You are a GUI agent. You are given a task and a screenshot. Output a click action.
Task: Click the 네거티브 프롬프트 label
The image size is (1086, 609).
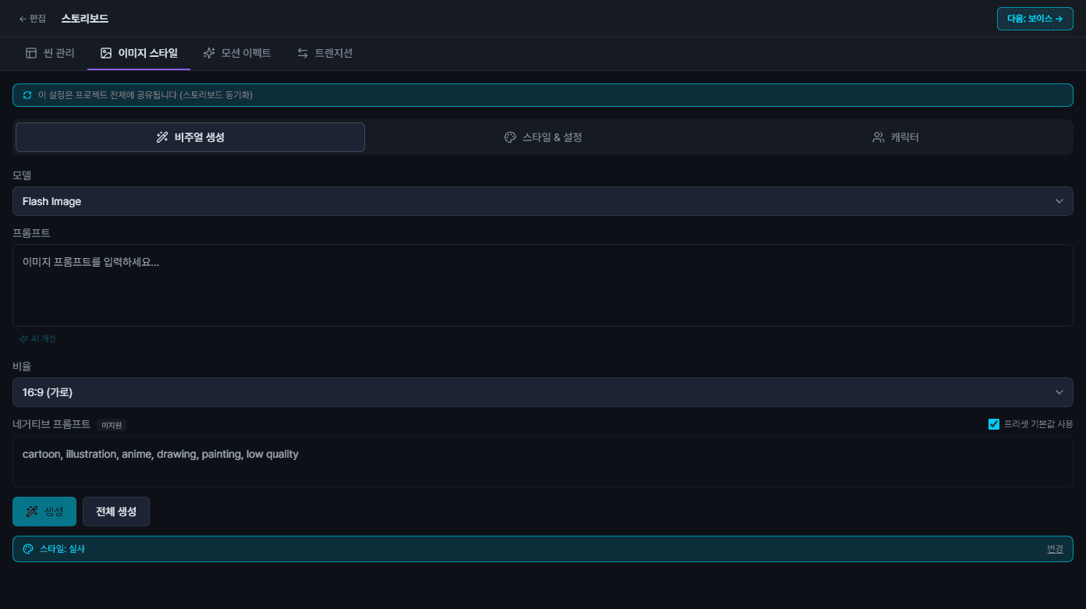51,424
